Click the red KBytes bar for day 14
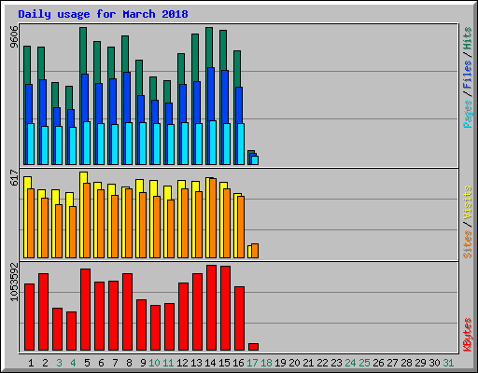Screen dimensions: 478x373 pyautogui.click(x=211, y=308)
